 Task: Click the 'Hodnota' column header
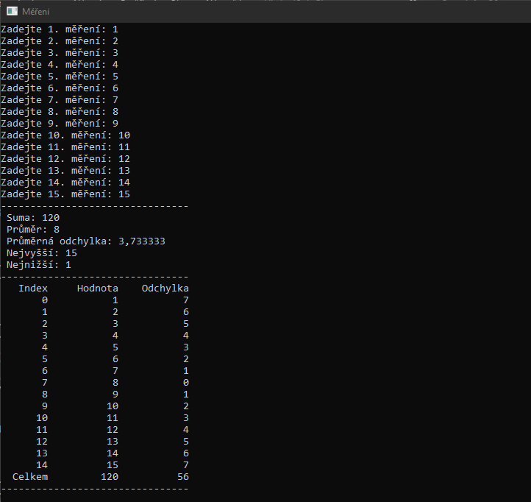coord(97,289)
